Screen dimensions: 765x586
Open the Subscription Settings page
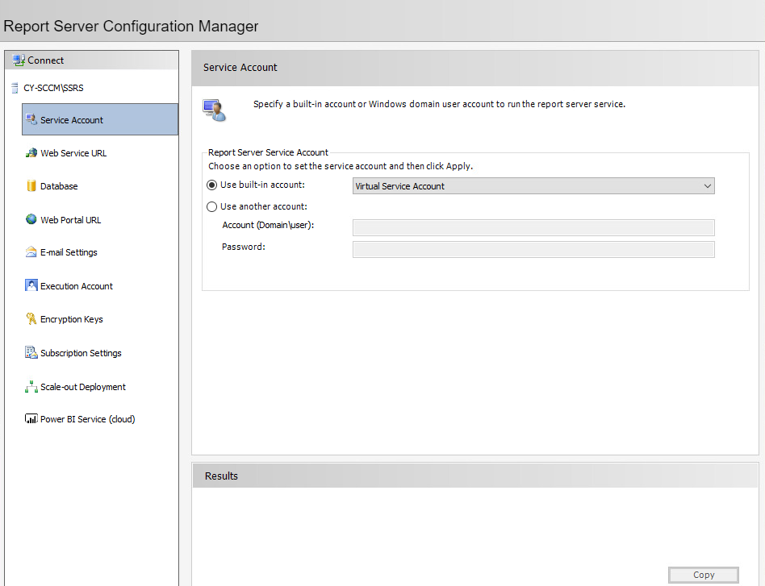[x=81, y=353]
